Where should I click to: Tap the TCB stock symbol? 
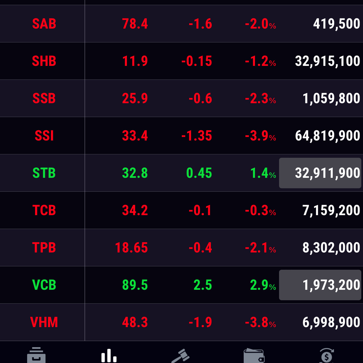coord(44,210)
